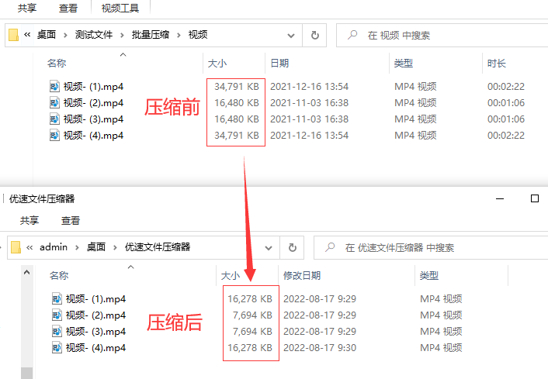Expand chevron after 桌面 in lower breadcrumb

click(115, 248)
